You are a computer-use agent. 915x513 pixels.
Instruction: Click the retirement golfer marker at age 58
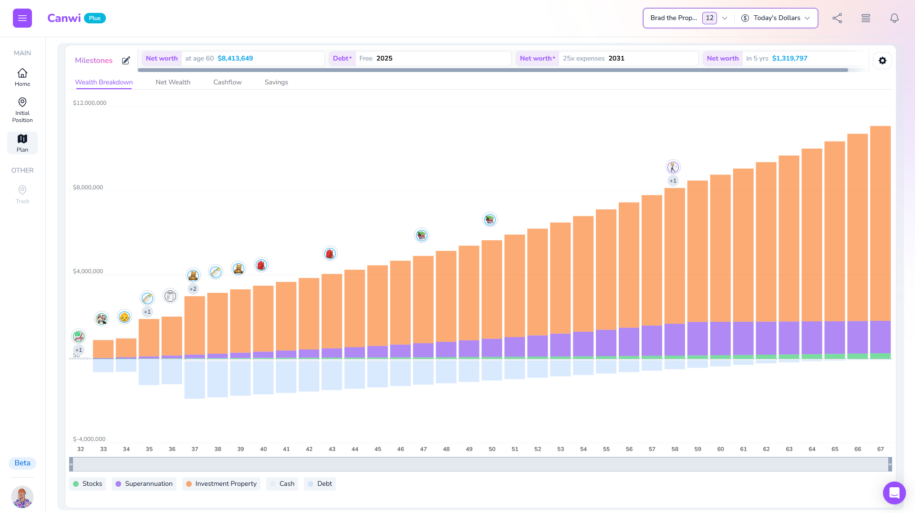coord(673,167)
